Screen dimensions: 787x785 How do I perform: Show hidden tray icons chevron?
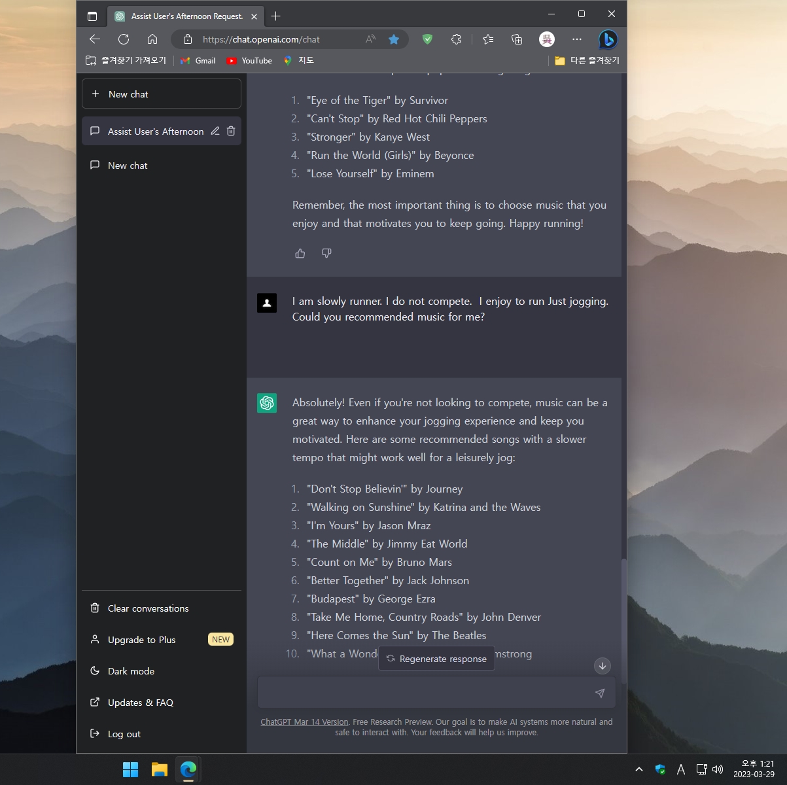[x=638, y=769]
